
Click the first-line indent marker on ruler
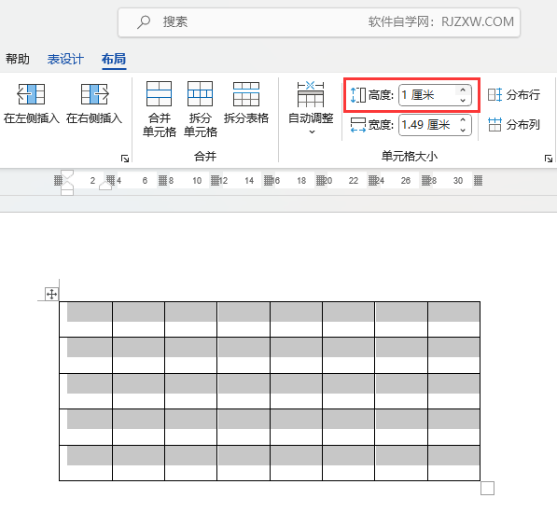coord(67,174)
